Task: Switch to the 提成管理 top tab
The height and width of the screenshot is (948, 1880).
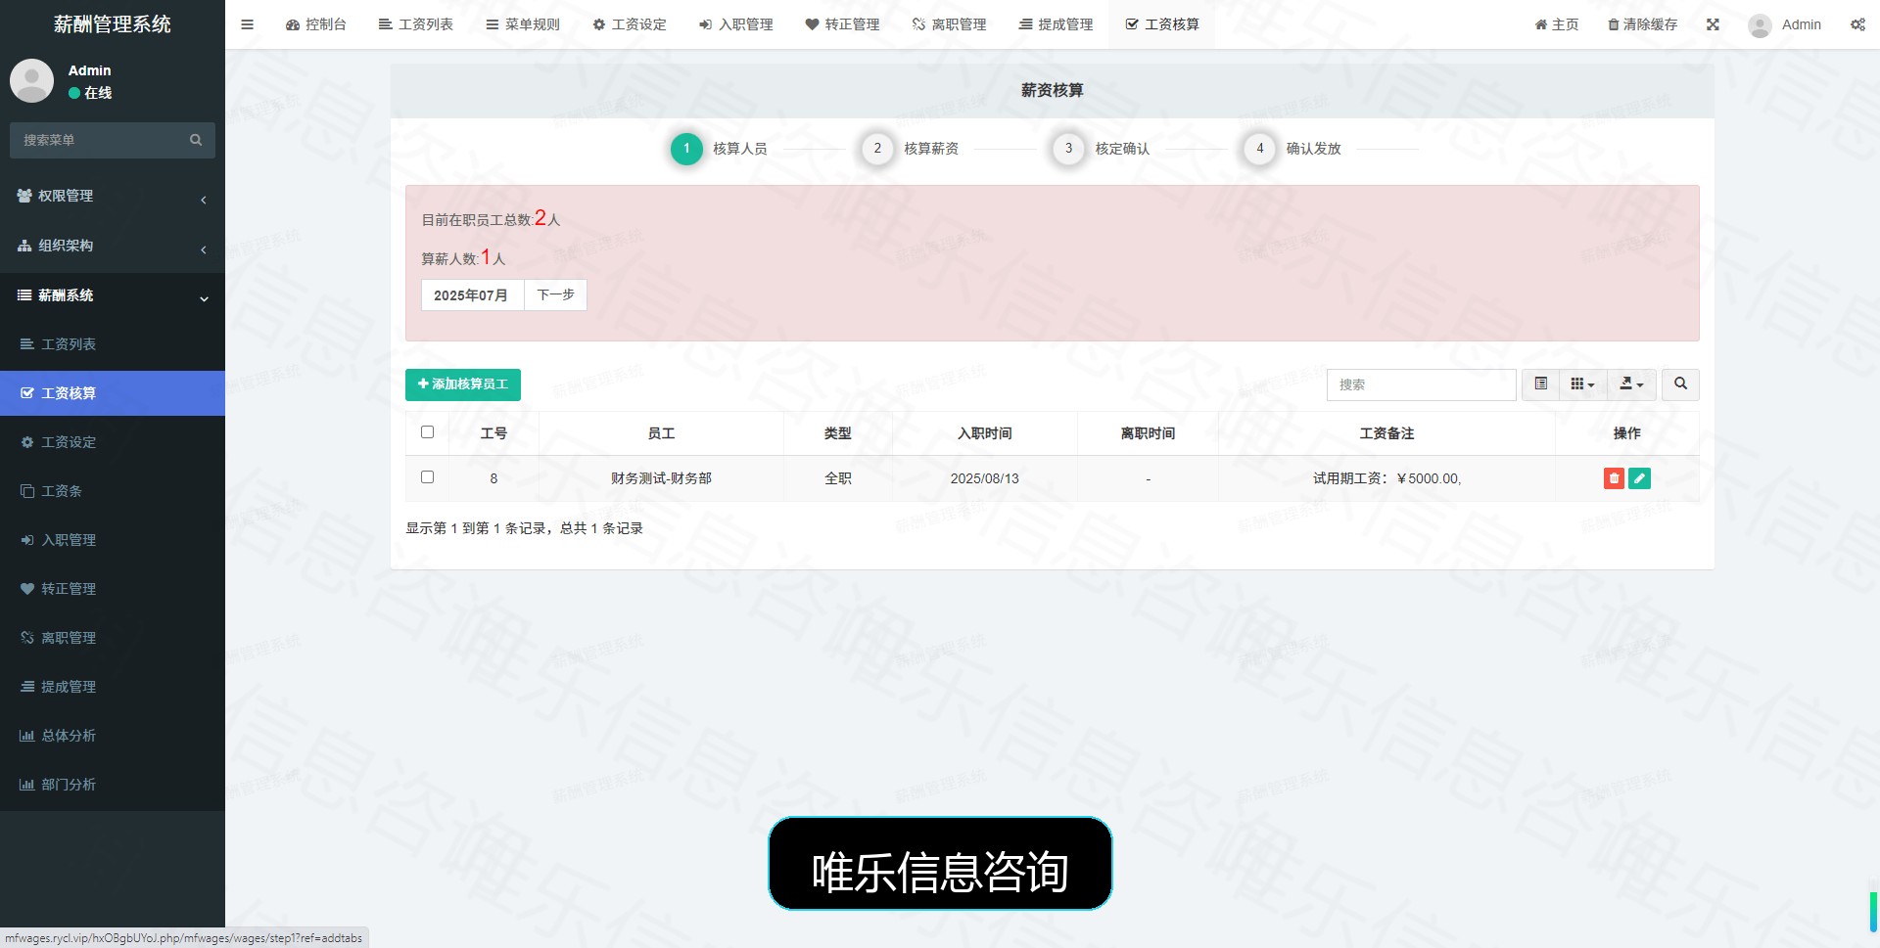Action: [1056, 24]
